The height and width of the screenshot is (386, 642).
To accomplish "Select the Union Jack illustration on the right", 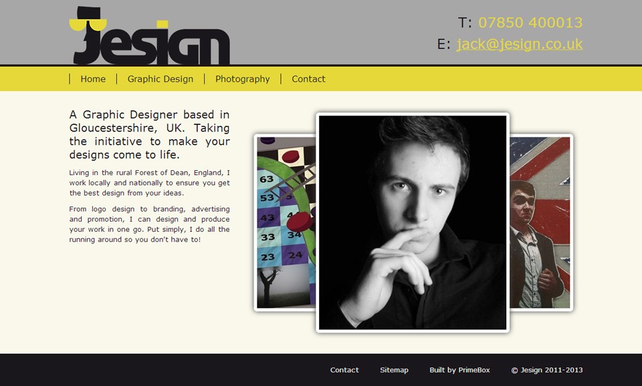I will click(540, 222).
